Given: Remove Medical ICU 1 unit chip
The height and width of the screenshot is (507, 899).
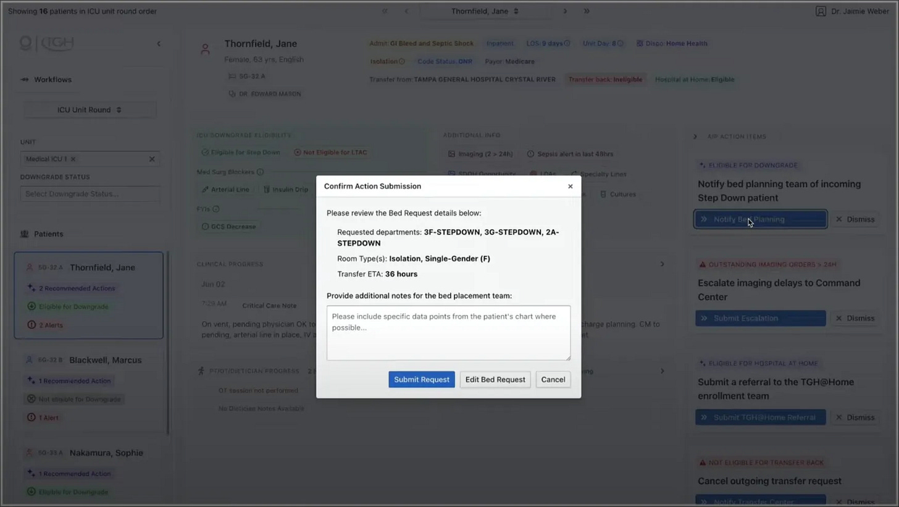Looking at the screenshot, I should tap(73, 159).
